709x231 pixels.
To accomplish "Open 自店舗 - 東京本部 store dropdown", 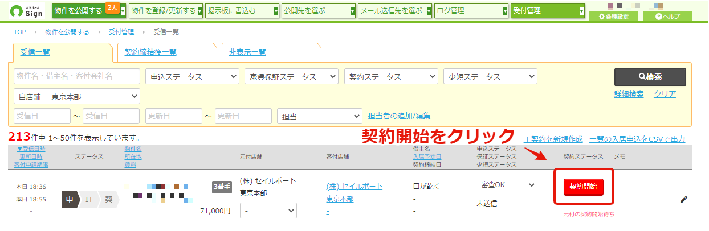I will pyautogui.click(x=77, y=96).
